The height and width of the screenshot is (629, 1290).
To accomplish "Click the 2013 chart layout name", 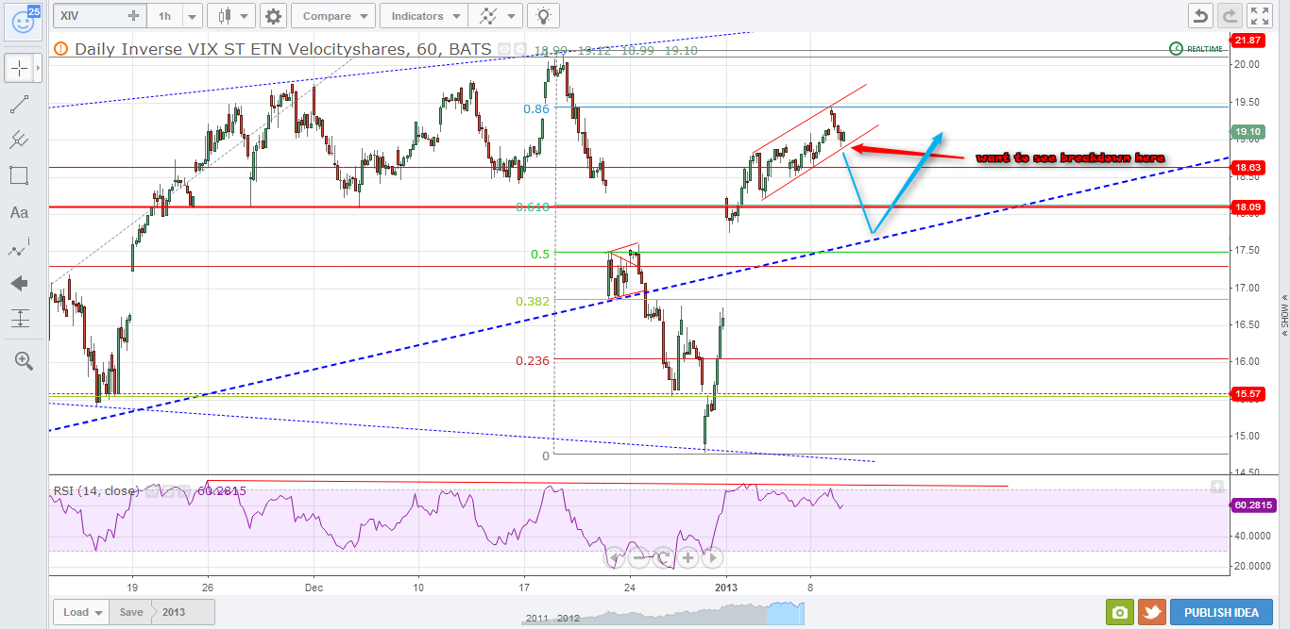I will point(173,612).
